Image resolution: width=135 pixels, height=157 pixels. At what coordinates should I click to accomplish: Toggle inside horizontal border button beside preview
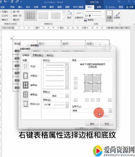click(76, 83)
